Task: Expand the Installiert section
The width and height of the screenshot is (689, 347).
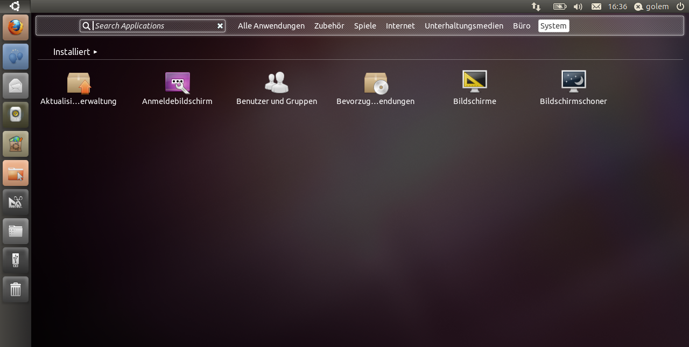Action: 75,52
